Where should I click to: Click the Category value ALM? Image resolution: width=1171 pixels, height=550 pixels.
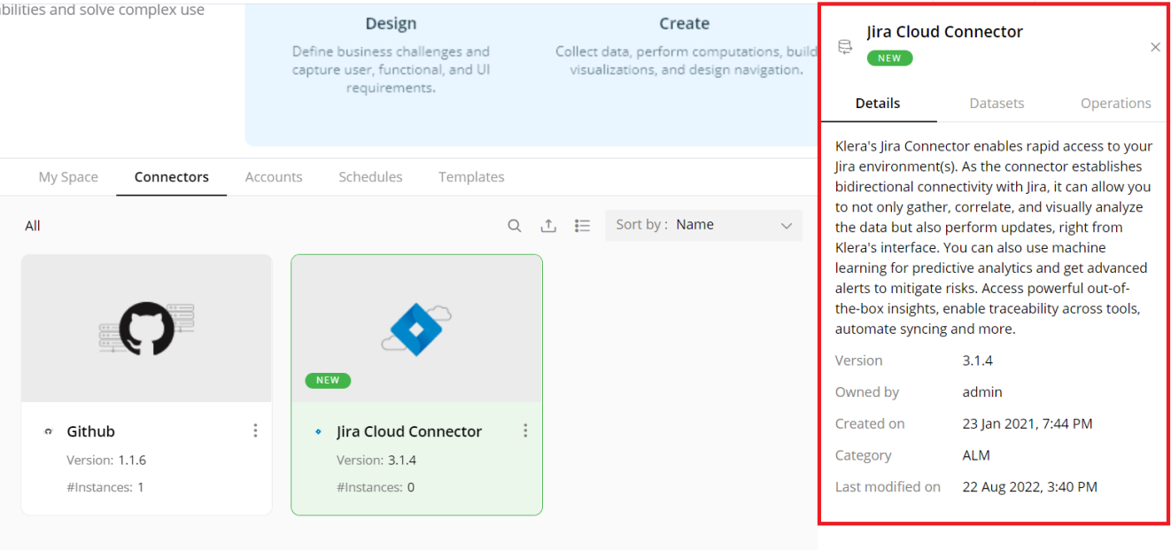point(976,455)
